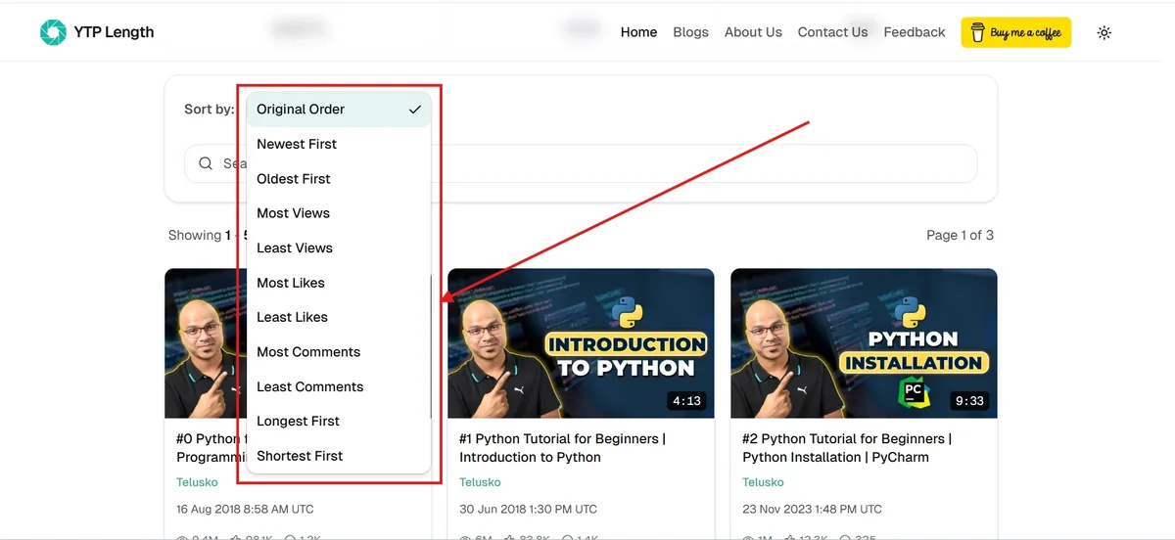Open Introduction to Python video thumbnail
Image resolution: width=1175 pixels, height=540 pixels.
(x=581, y=343)
